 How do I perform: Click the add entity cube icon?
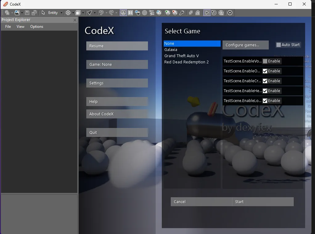pos(168,13)
